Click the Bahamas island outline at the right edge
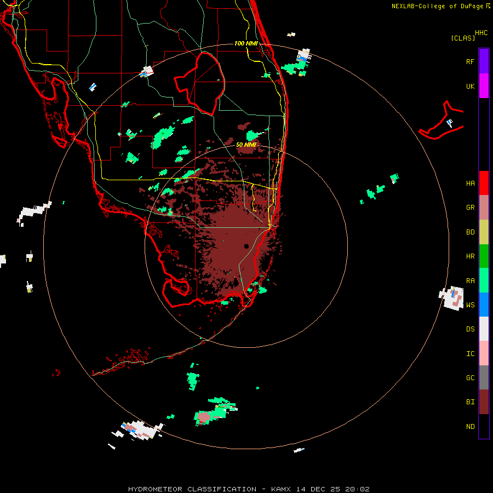 442,121
